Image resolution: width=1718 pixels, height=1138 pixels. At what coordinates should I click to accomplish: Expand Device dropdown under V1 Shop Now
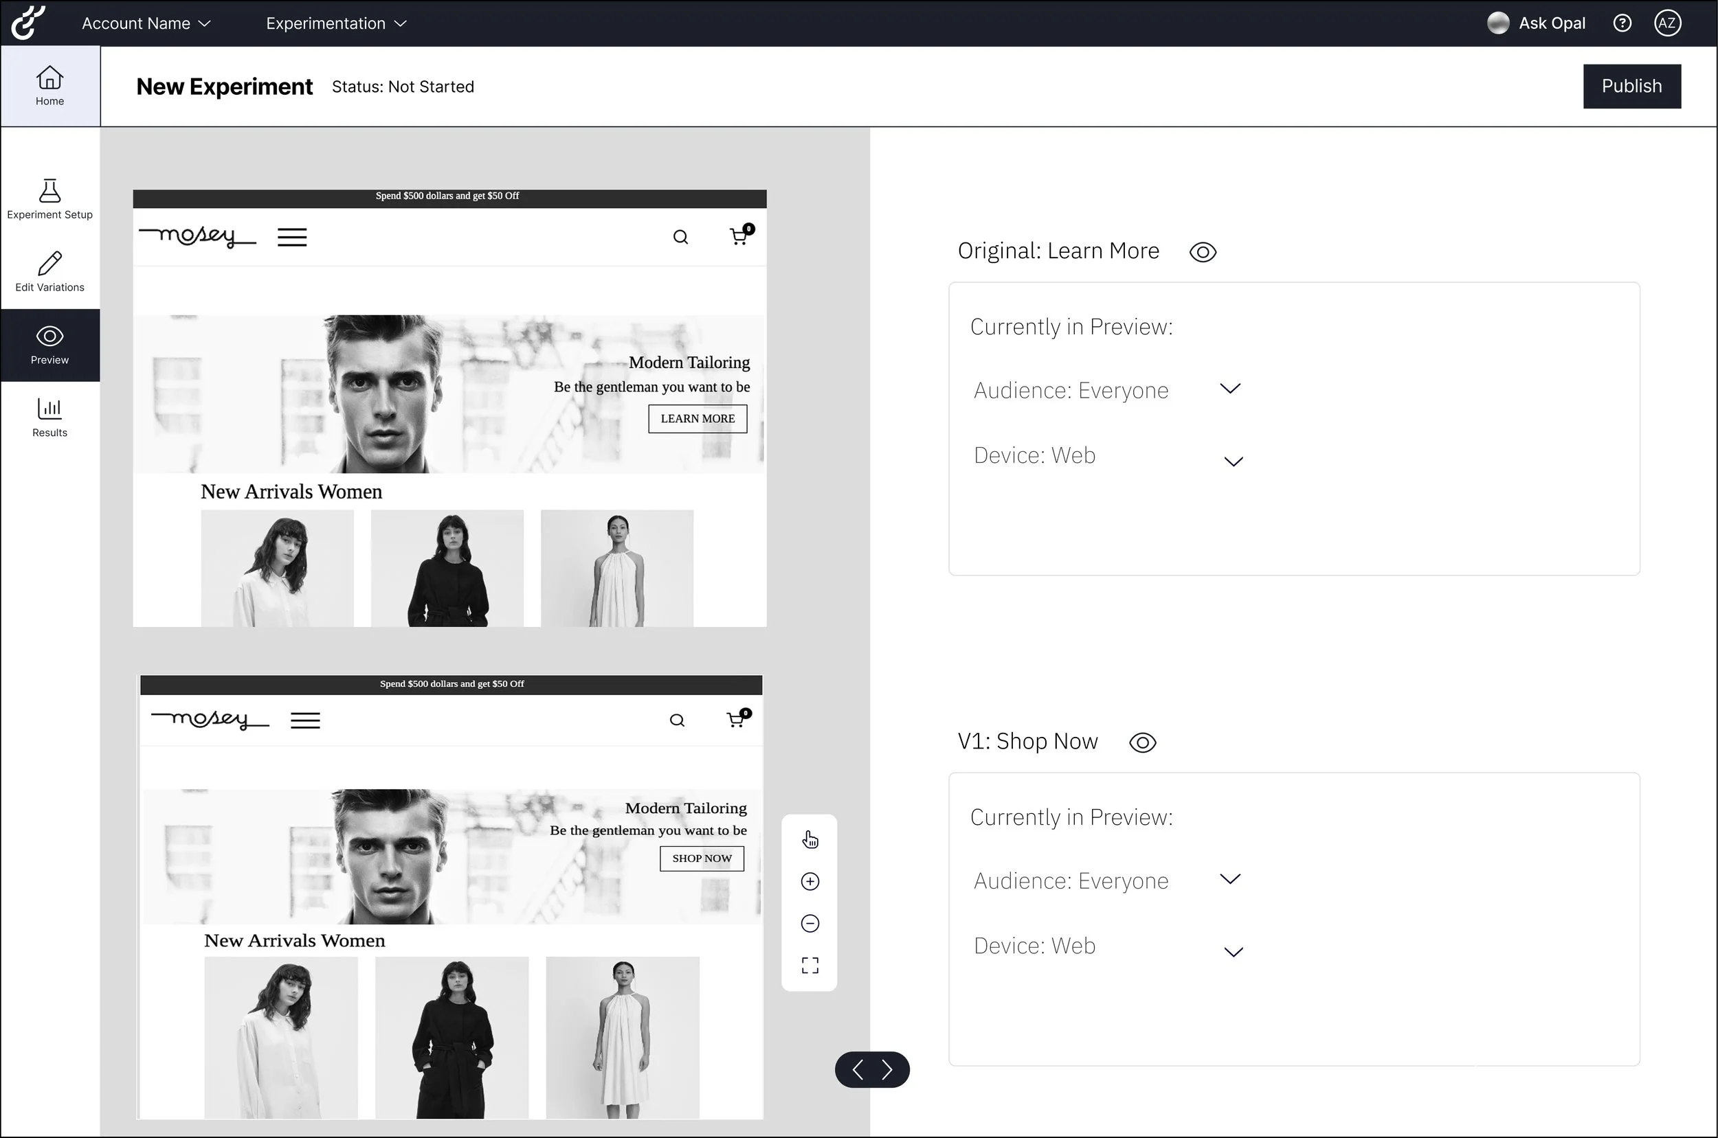click(1233, 951)
